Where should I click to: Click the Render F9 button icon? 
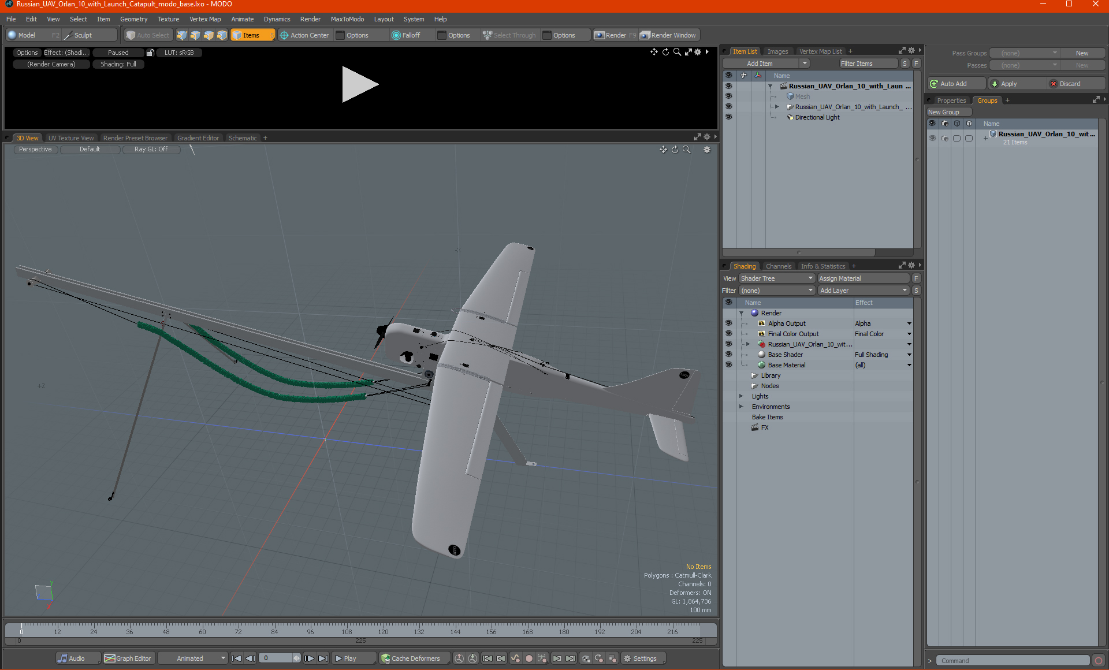[600, 35]
